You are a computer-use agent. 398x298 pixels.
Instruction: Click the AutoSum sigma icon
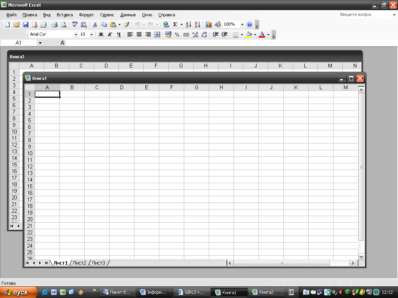[175, 24]
